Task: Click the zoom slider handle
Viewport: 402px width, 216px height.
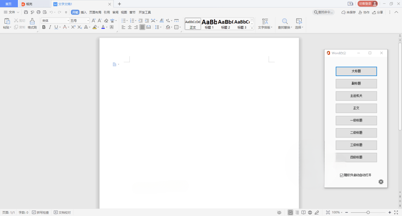Action: [368, 212]
